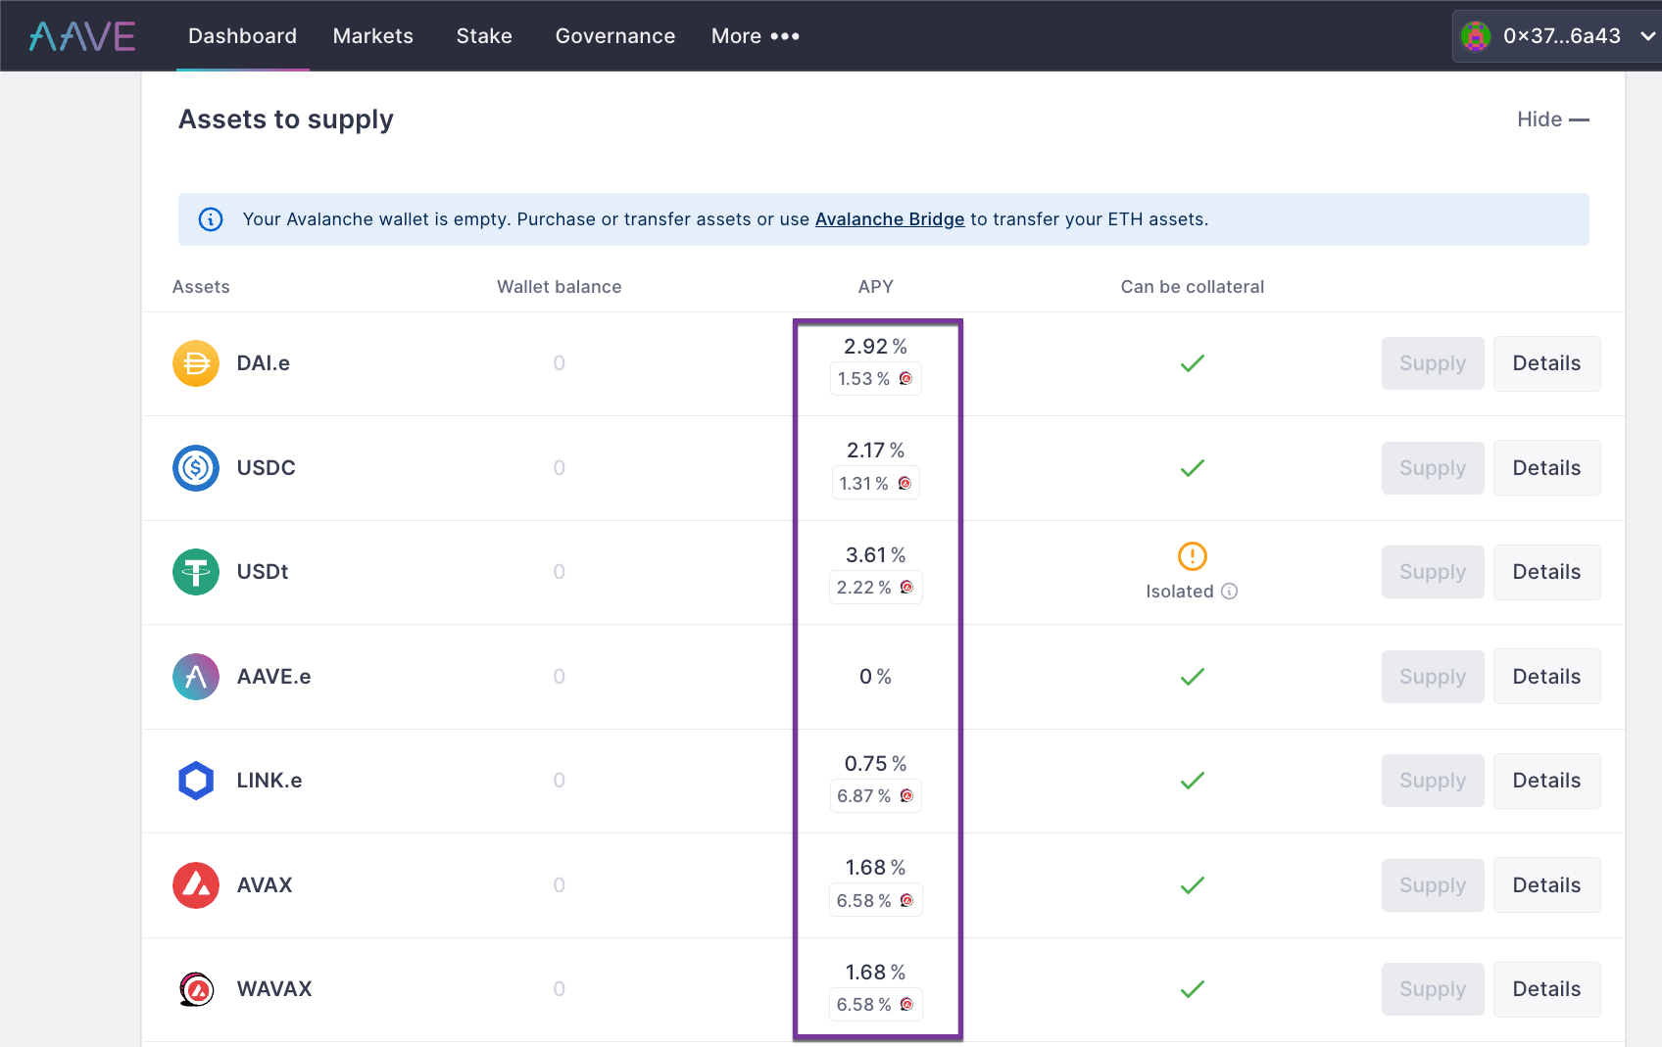The width and height of the screenshot is (1662, 1047).
Task: Click the collateral checkmark for AVAX
Action: point(1192,884)
